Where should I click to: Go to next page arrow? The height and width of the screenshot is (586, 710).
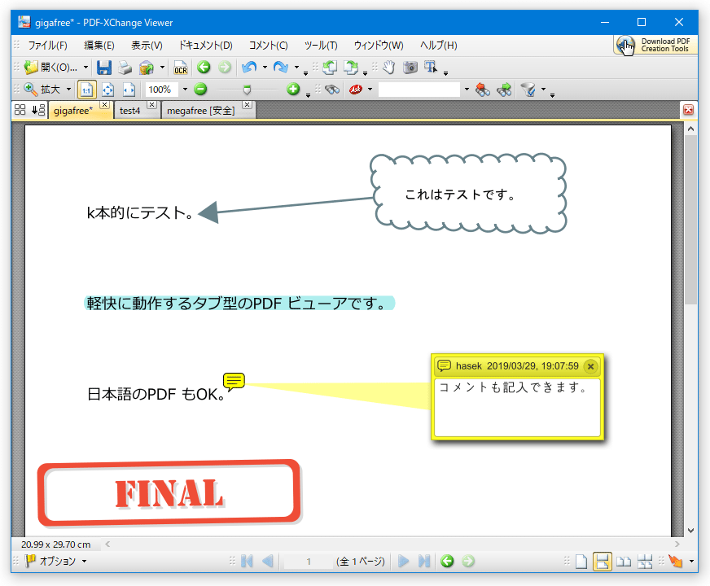click(x=403, y=561)
